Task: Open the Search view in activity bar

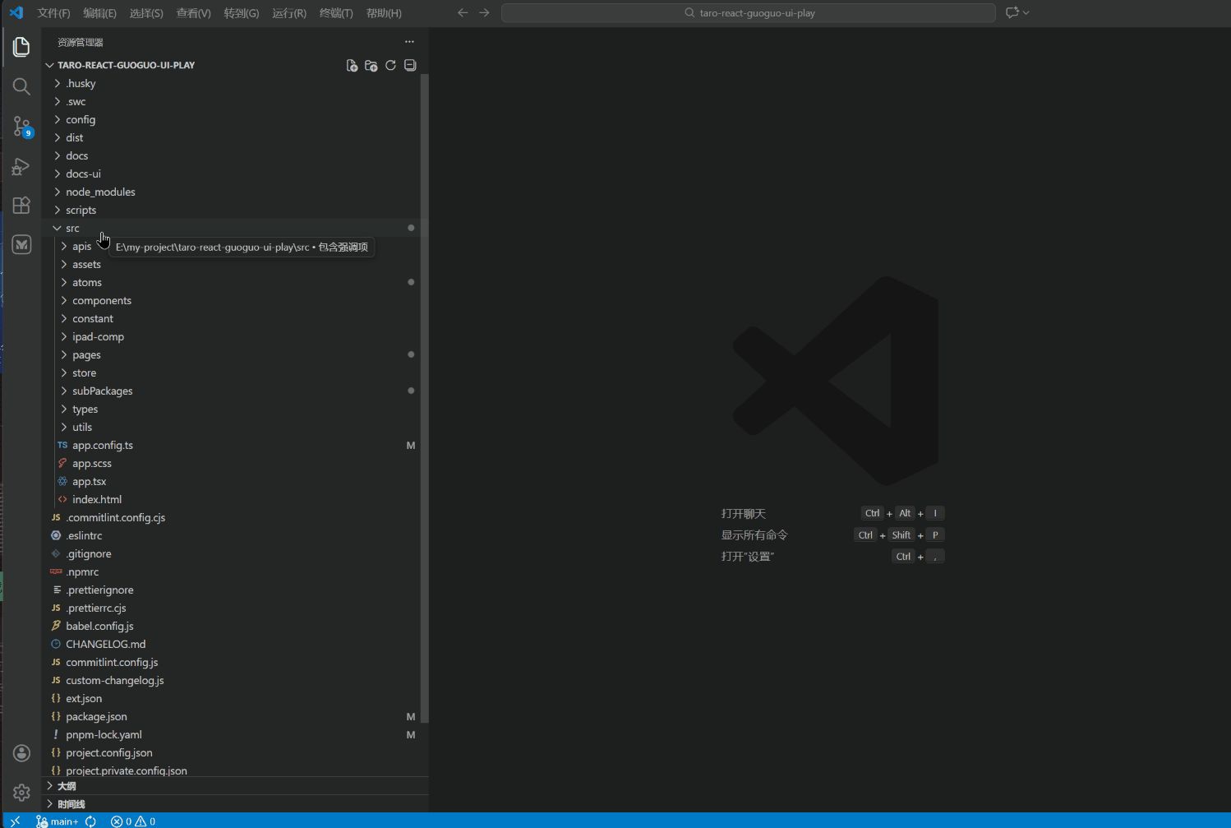Action: pyautogui.click(x=21, y=86)
